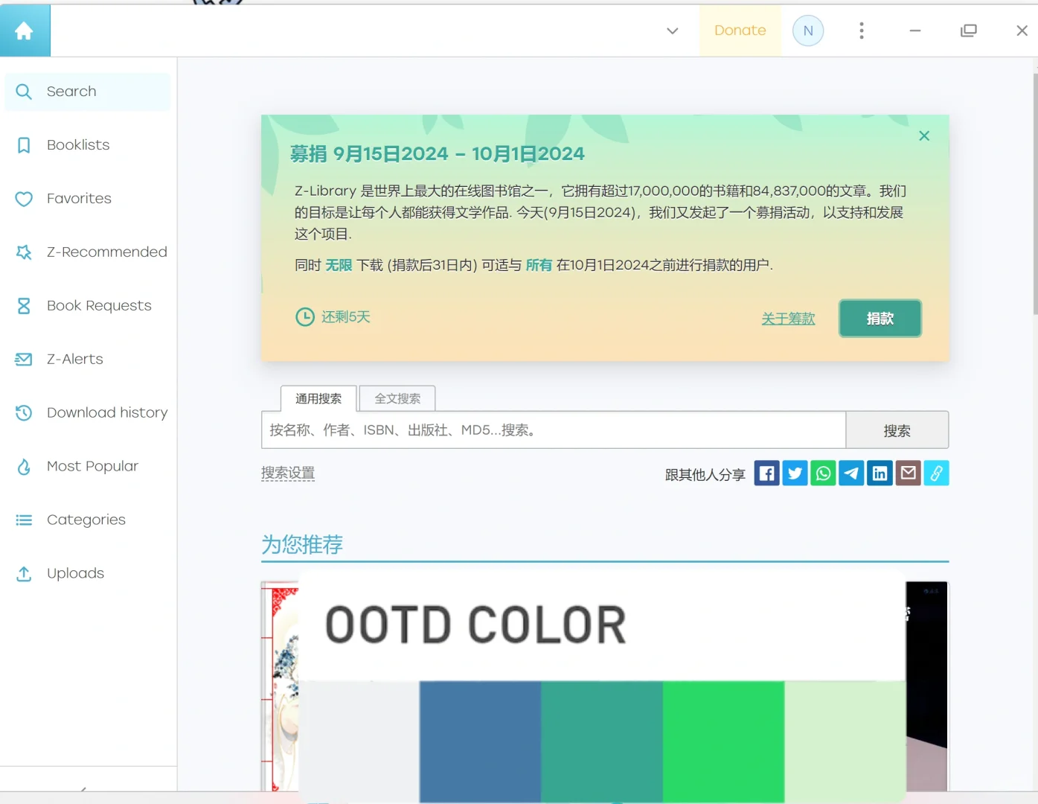Focus the book search input field
This screenshot has height=804, width=1038.
click(554, 430)
